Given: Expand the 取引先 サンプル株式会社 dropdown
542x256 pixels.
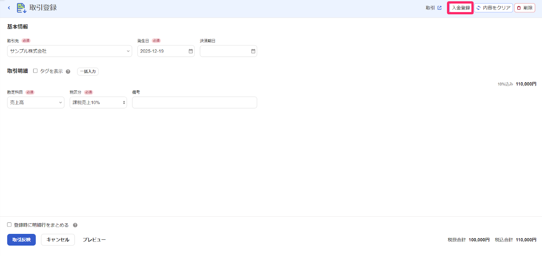Looking at the screenshot, I should click(x=69, y=51).
